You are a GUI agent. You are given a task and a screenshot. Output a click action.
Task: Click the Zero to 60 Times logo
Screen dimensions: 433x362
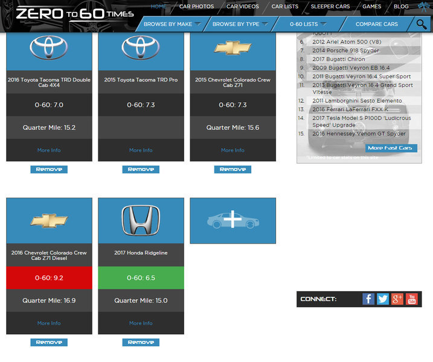point(74,13)
